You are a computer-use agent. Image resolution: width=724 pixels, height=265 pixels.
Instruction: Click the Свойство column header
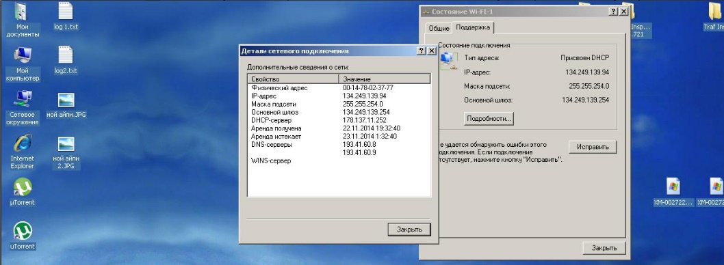[x=293, y=79]
